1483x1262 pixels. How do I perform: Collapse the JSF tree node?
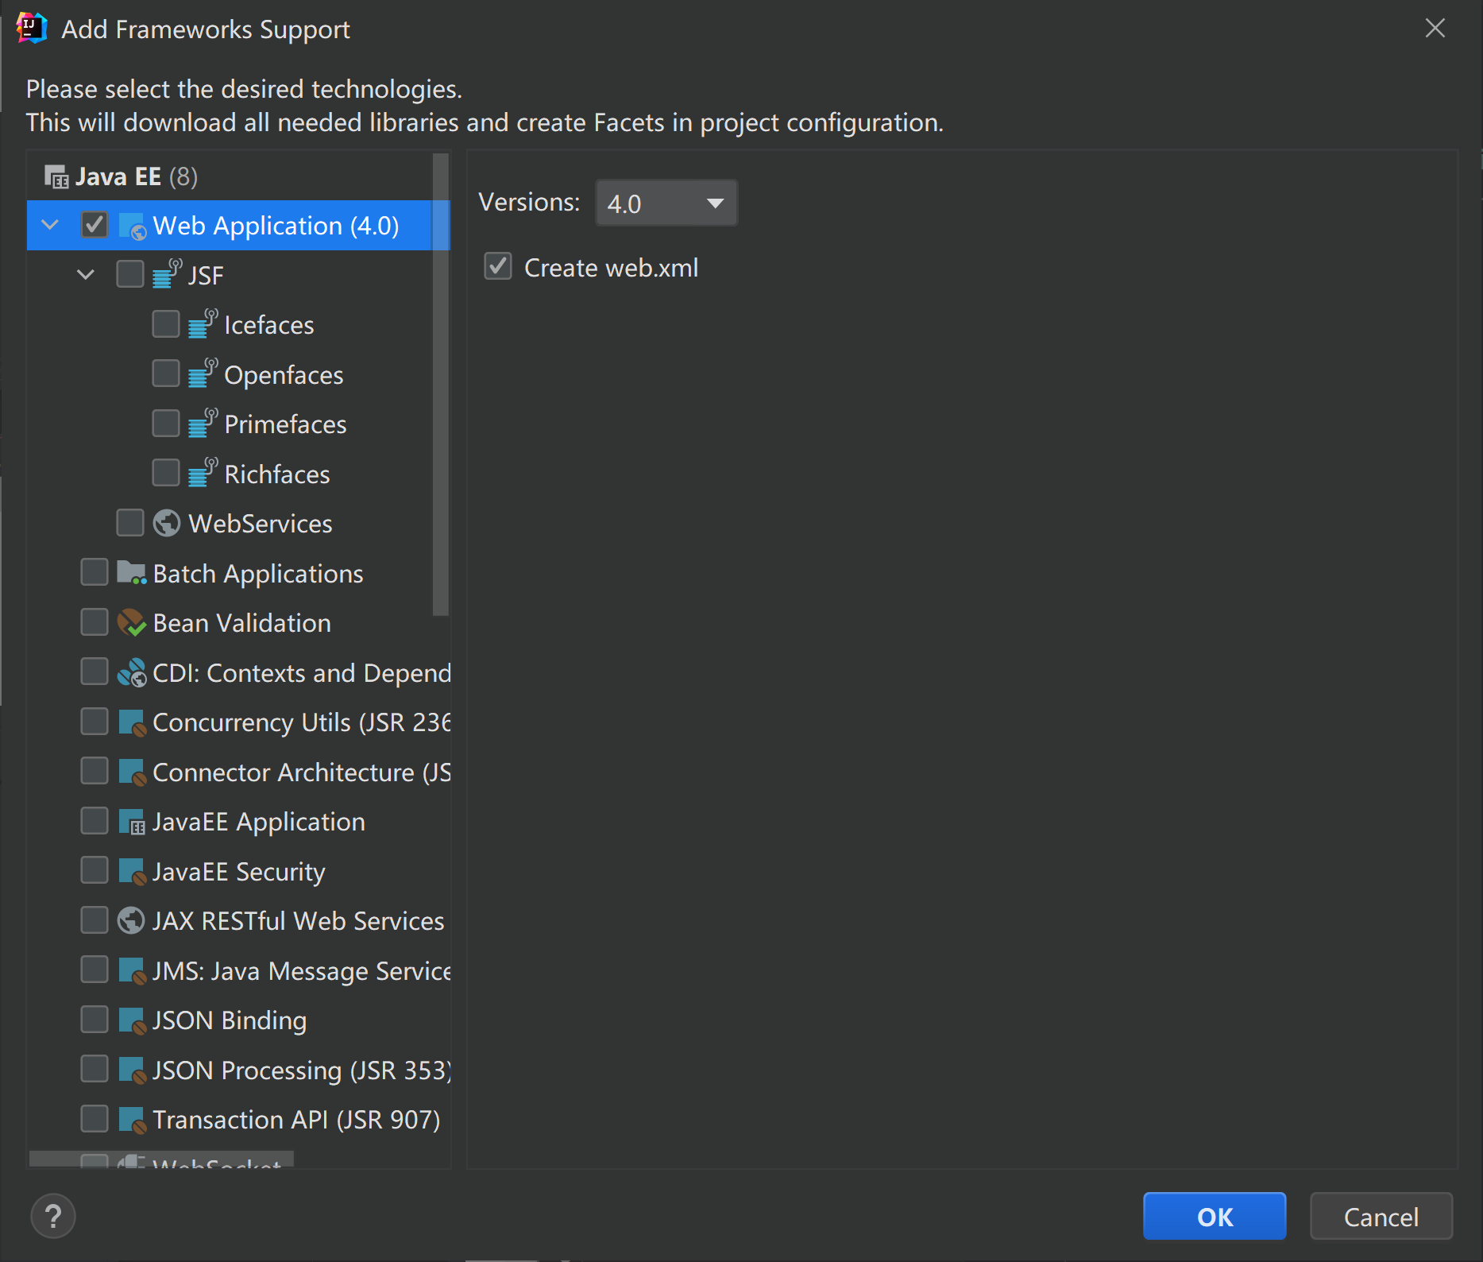click(x=86, y=275)
